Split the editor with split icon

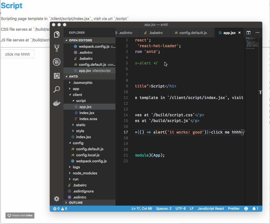pos(249,33)
